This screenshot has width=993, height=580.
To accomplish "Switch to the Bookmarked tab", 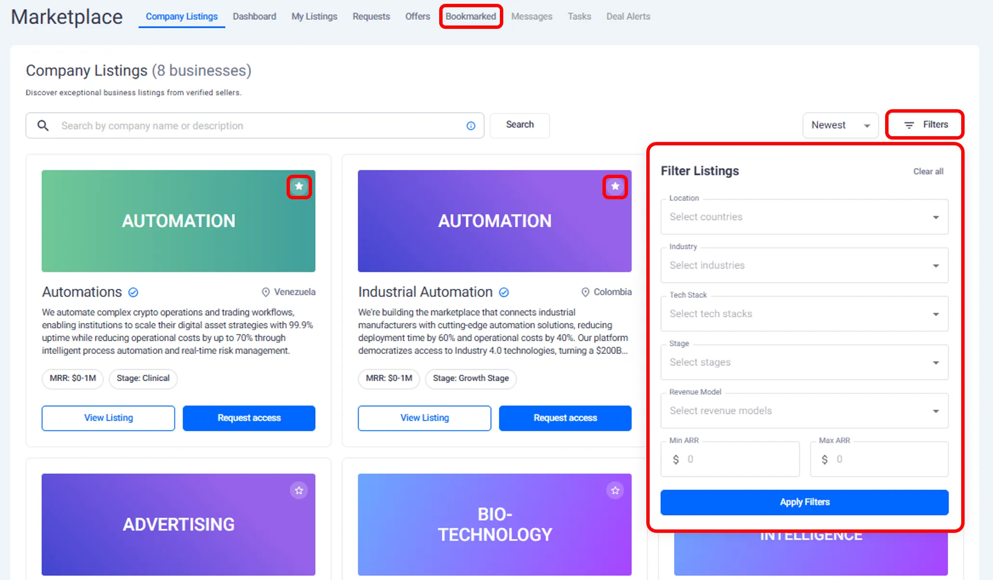I will (470, 16).
